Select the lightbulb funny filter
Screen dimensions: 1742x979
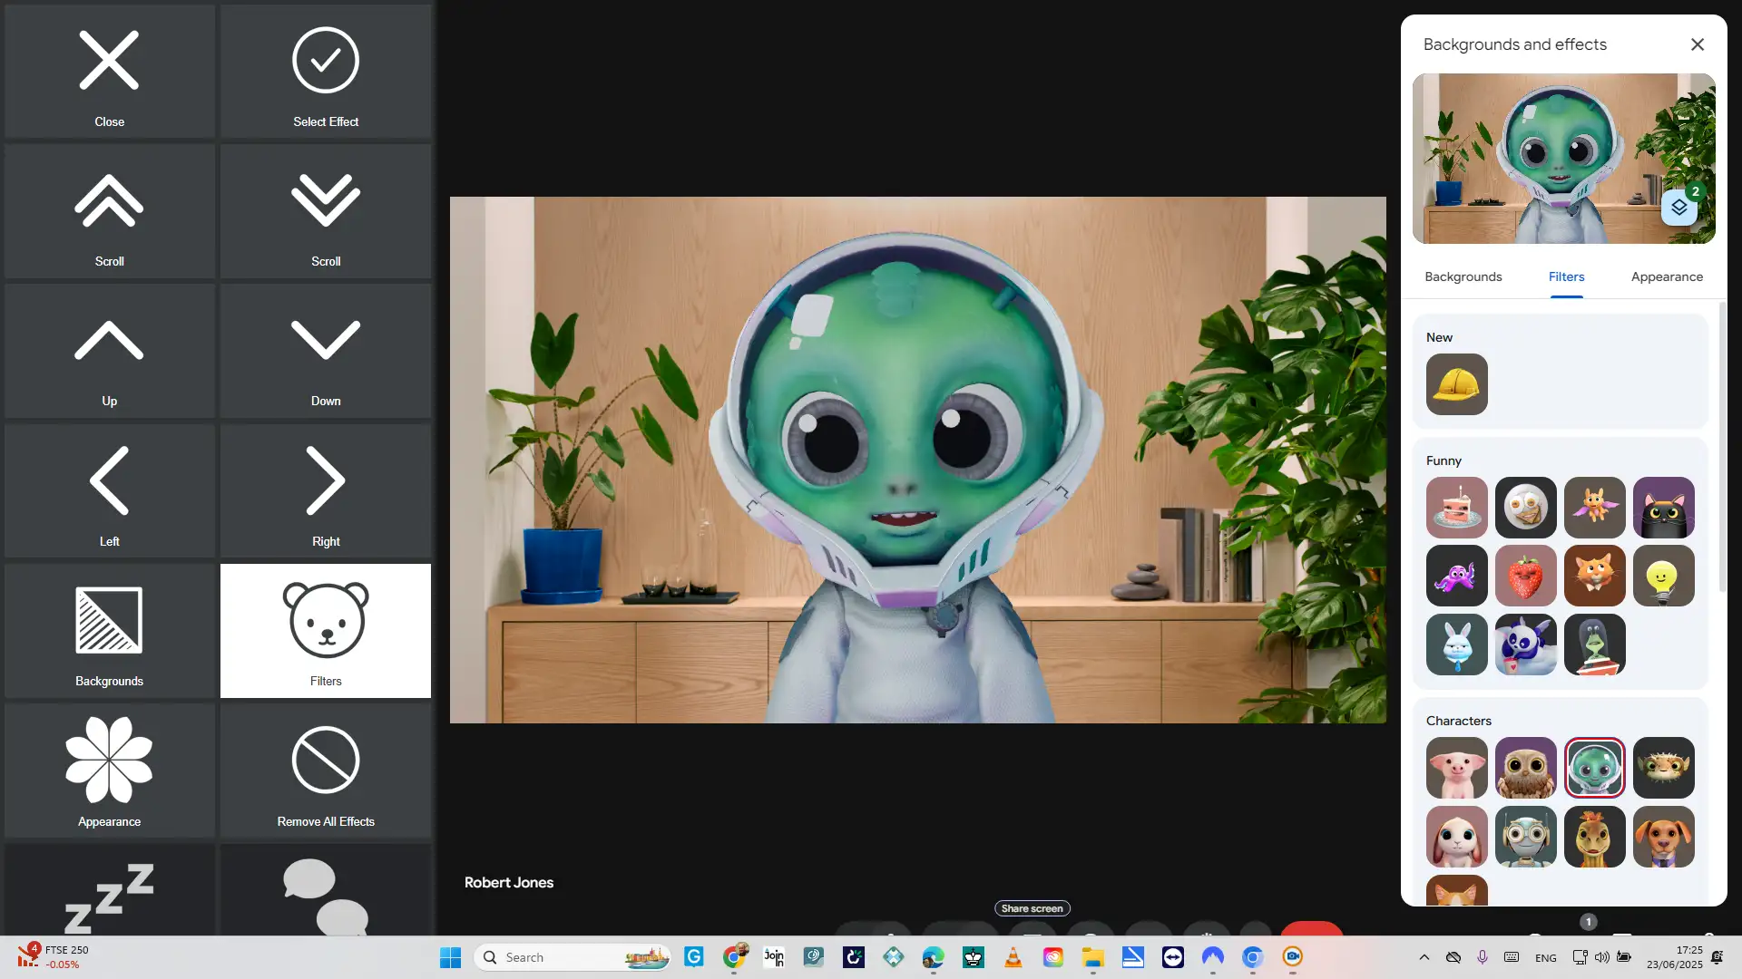point(1663,577)
